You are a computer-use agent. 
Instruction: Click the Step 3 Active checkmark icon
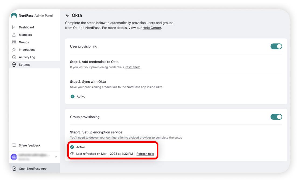pos(72,147)
